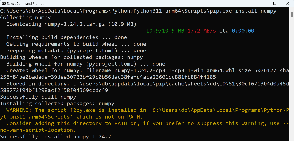Viewport: 294px width, 141px height.
Task: Click the 'Collecting numpy' output line
Action: [x=25, y=18]
